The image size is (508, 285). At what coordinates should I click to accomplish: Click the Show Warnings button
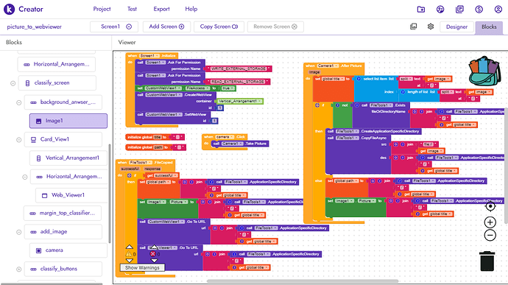142,267
